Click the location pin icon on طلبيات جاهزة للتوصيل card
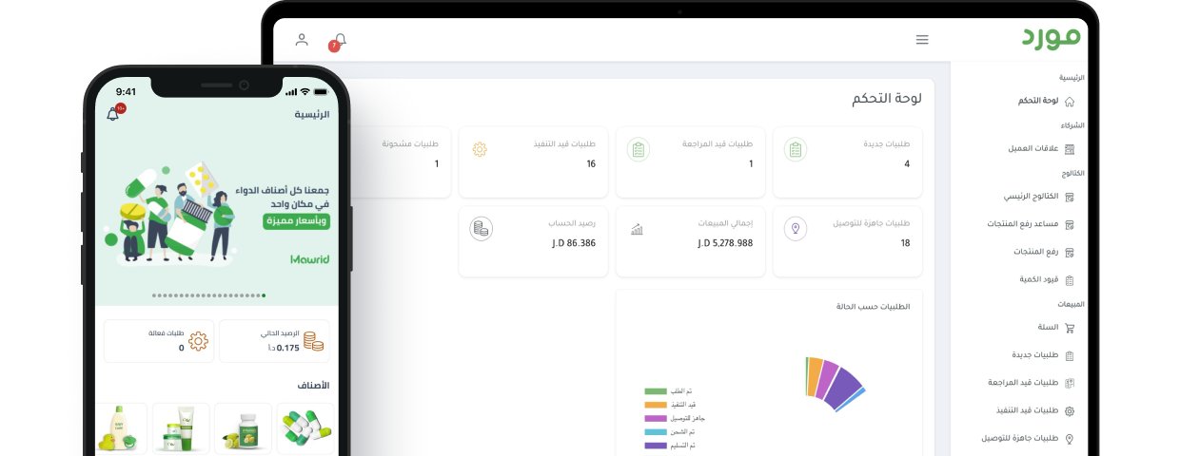Image resolution: width=1180 pixels, height=456 pixels. [x=795, y=228]
